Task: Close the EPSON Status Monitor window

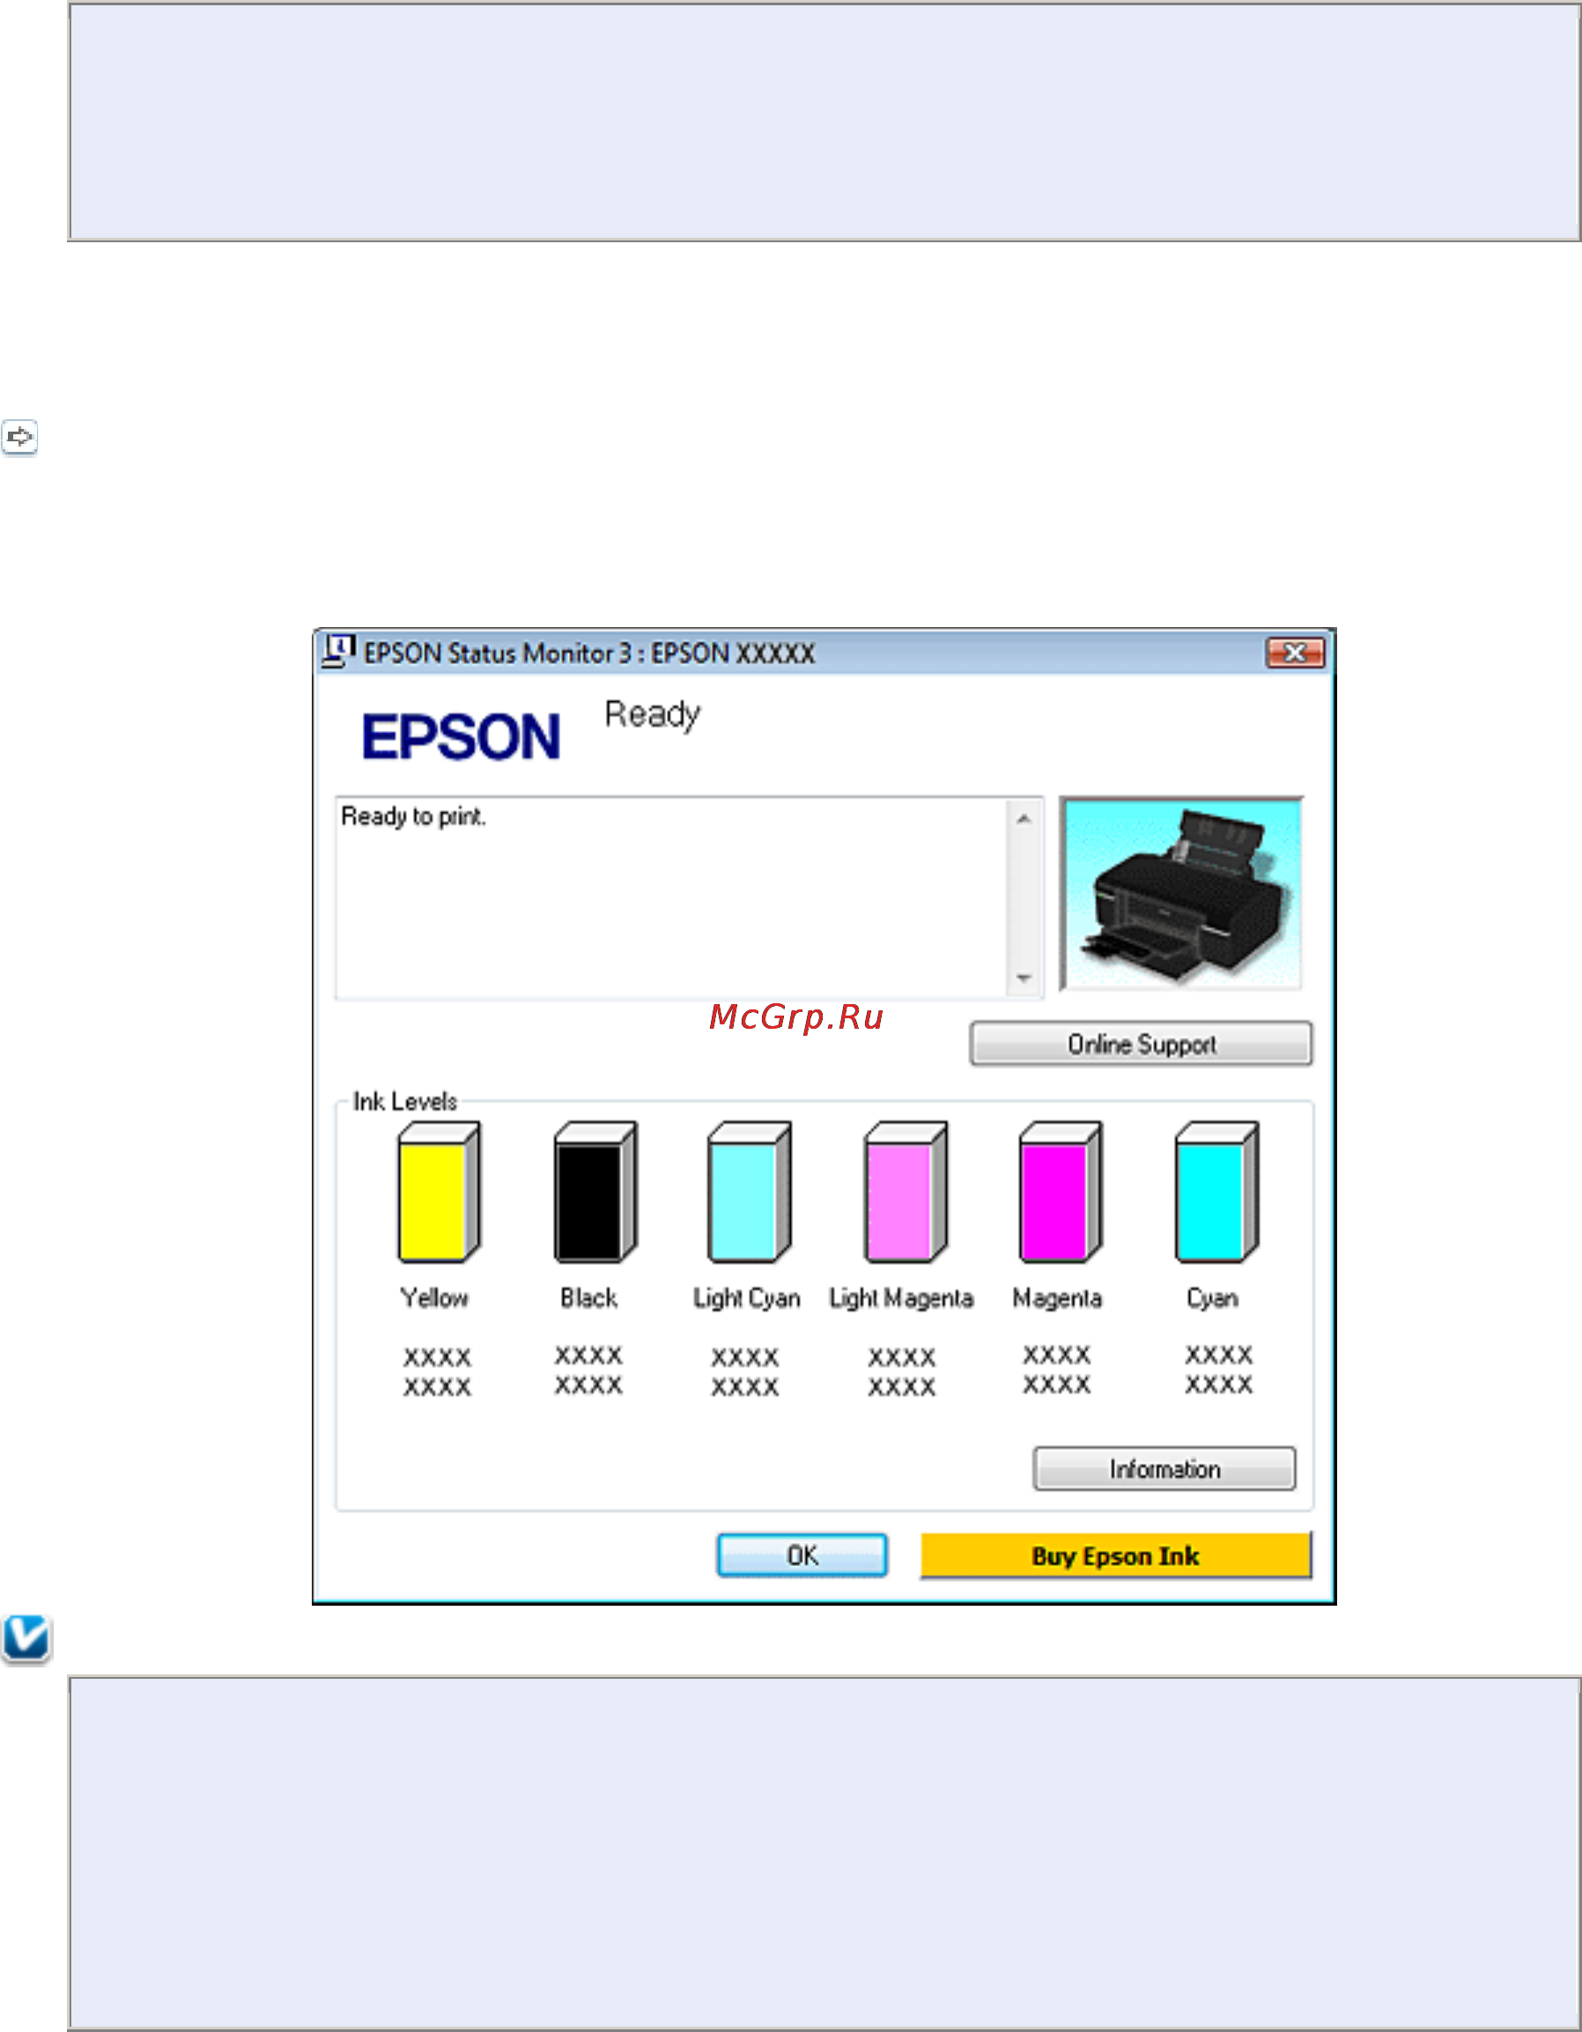Action: [x=1295, y=654]
